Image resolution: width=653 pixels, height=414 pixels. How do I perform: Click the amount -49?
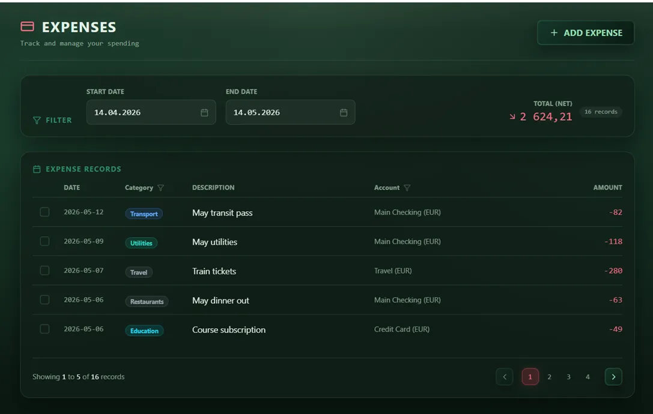tap(616, 329)
